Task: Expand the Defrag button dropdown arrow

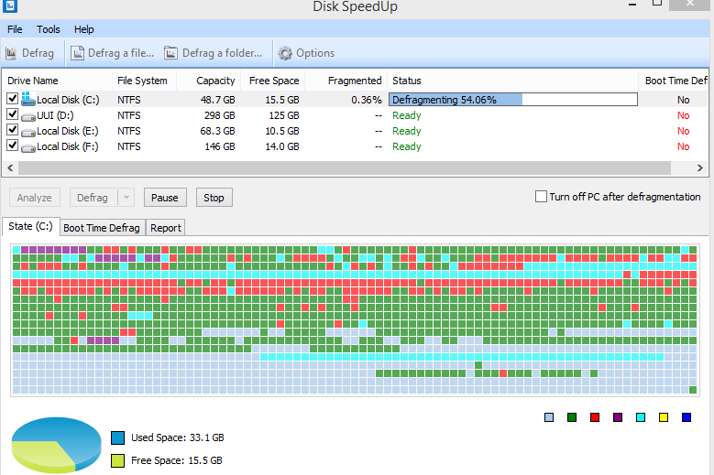Action: tap(126, 198)
